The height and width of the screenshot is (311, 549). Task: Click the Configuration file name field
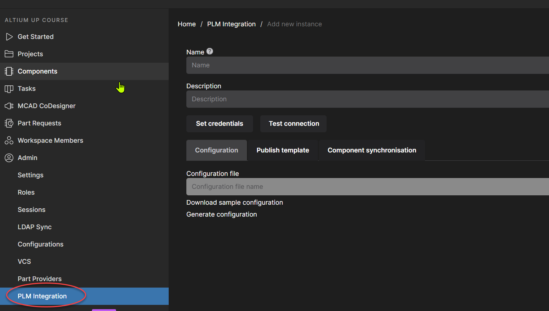(x=368, y=187)
